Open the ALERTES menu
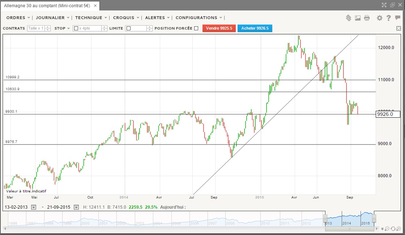 tap(157, 18)
